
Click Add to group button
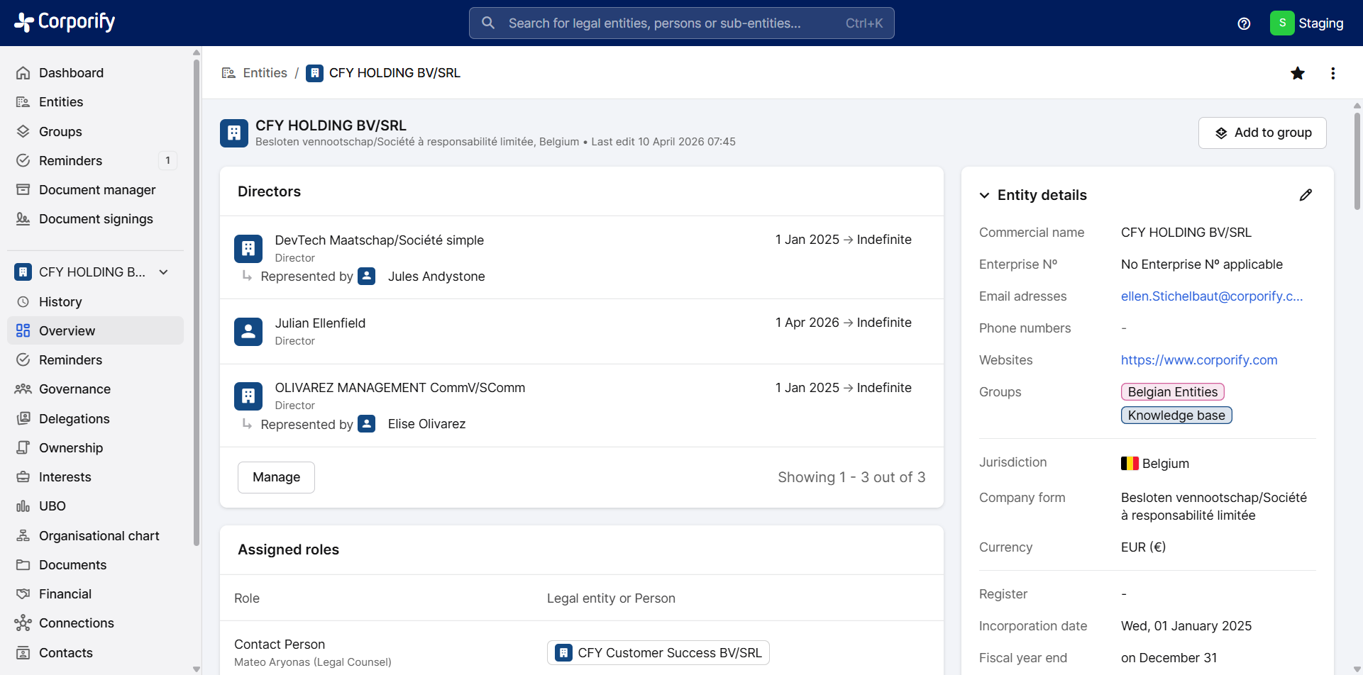coord(1262,133)
